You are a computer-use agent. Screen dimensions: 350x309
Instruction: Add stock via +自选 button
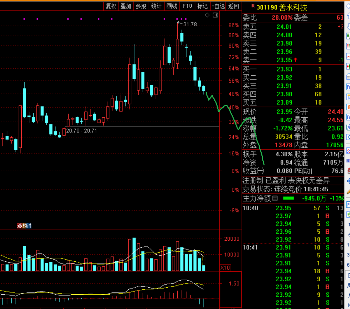pyautogui.click(x=218, y=6)
